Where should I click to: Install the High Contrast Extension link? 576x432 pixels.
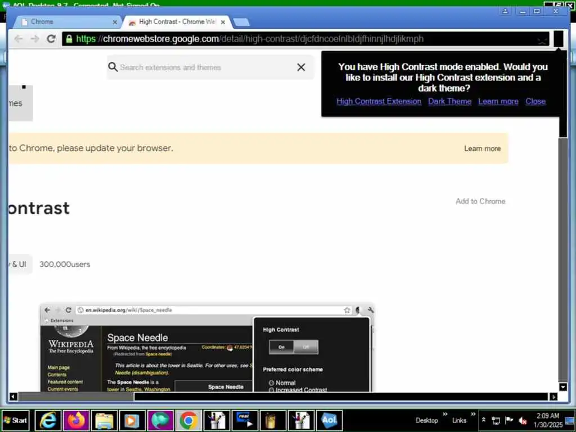[x=379, y=101]
